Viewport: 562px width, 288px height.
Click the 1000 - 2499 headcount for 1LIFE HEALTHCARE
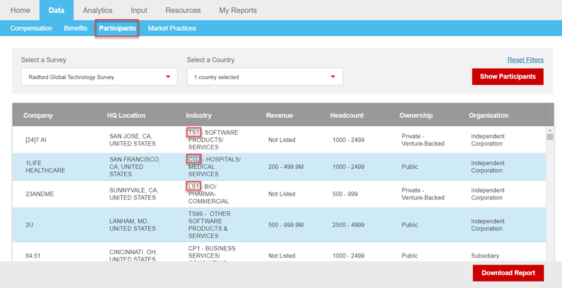click(348, 167)
